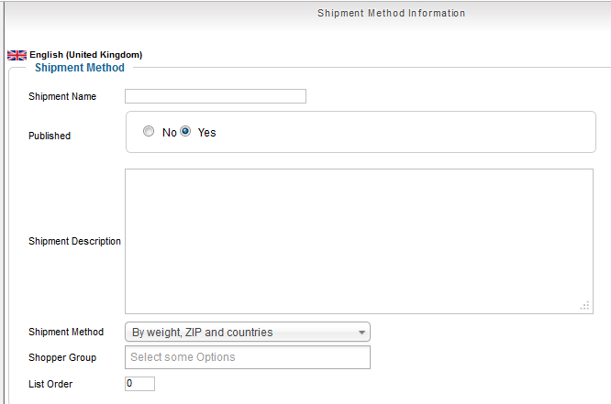Click the description textarea resize handle

(584, 306)
